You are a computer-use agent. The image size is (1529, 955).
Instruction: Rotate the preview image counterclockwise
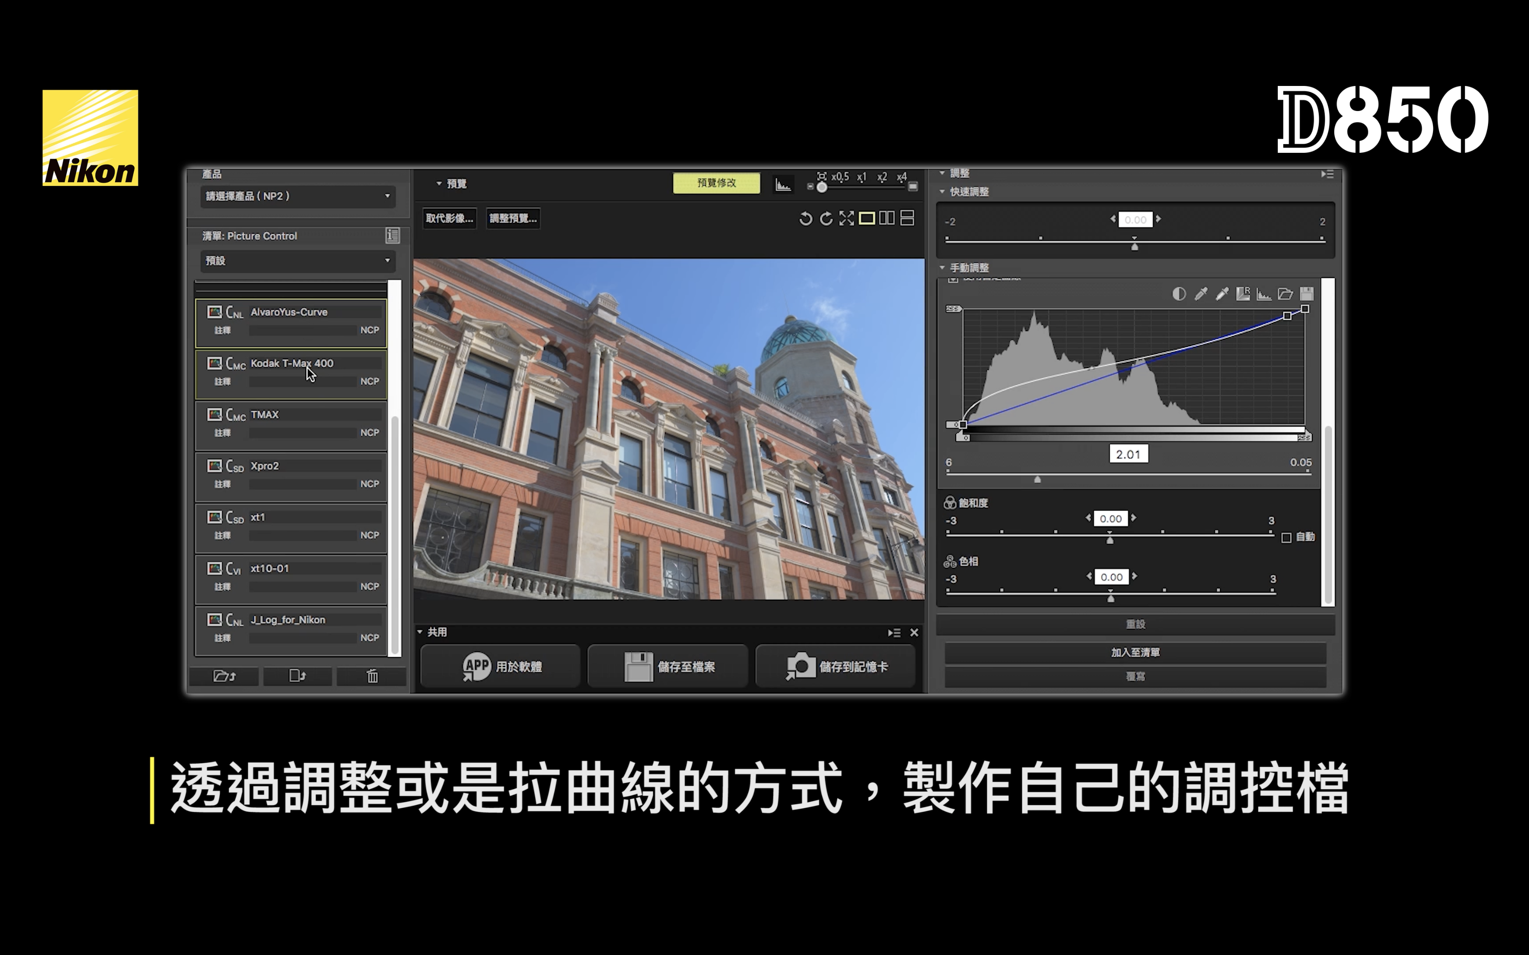805,219
